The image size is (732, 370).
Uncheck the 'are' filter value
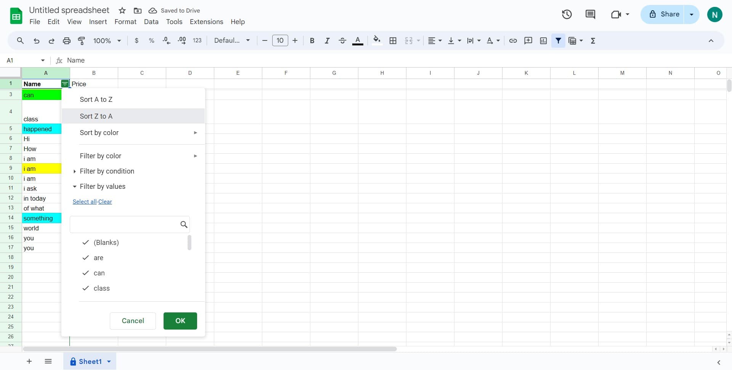86,258
